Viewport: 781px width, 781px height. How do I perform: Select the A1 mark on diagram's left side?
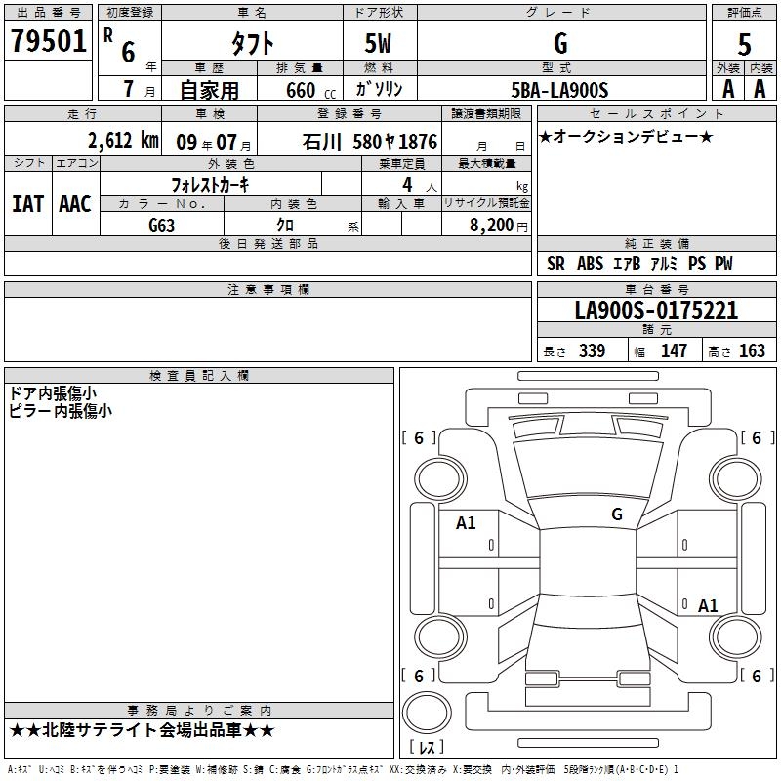pyautogui.click(x=466, y=523)
